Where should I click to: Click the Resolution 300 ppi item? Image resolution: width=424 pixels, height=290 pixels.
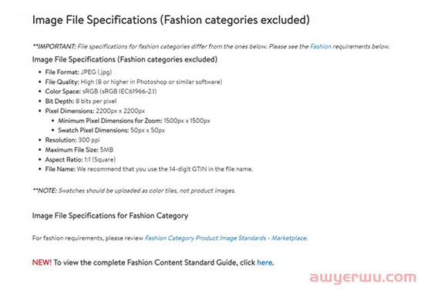click(72, 140)
